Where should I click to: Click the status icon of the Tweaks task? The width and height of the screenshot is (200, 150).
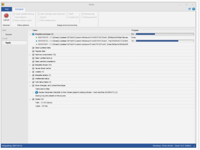coord(33,72)
